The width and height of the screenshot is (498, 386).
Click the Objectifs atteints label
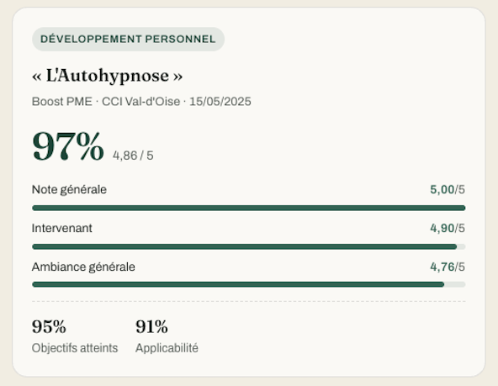coord(75,348)
